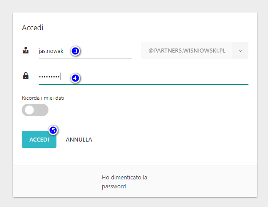Click the jas.nowak text in username box

coord(51,51)
